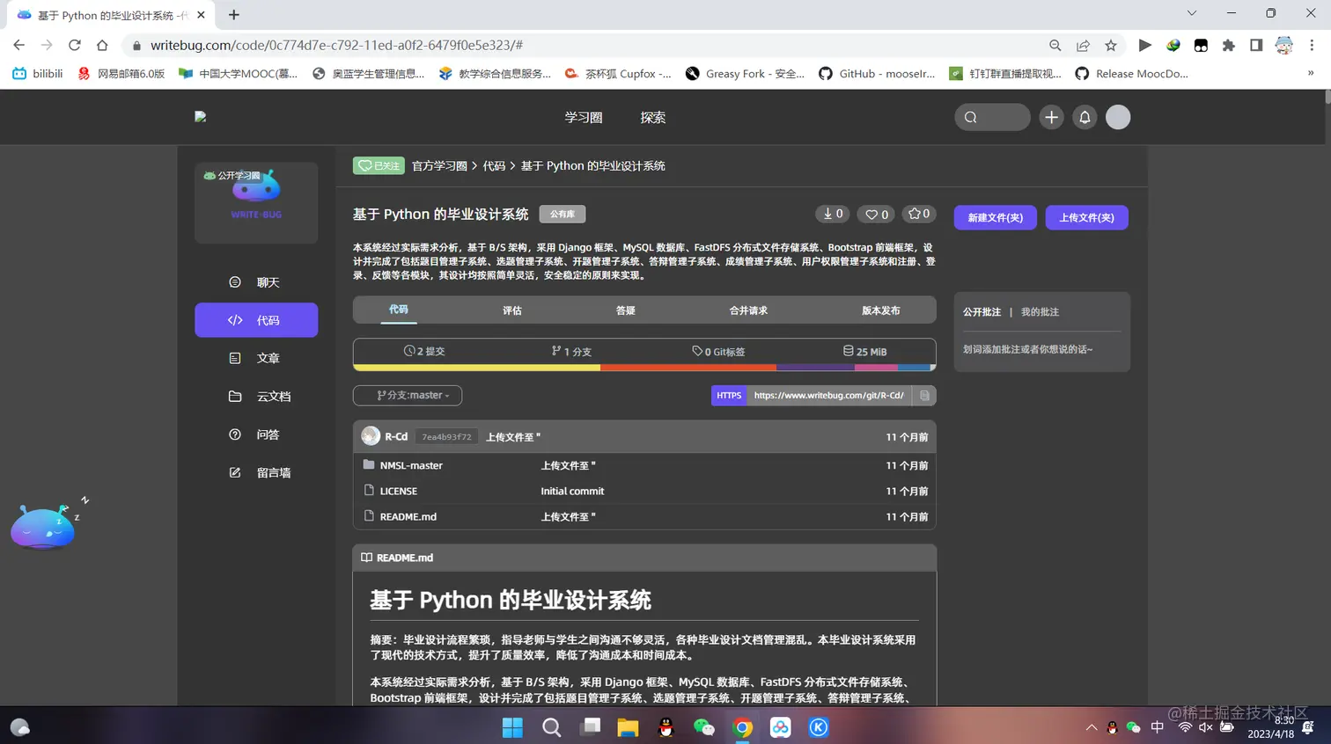Switch to the 答疑 tab
Viewport: 1331px width, 744px height.
pyautogui.click(x=626, y=310)
